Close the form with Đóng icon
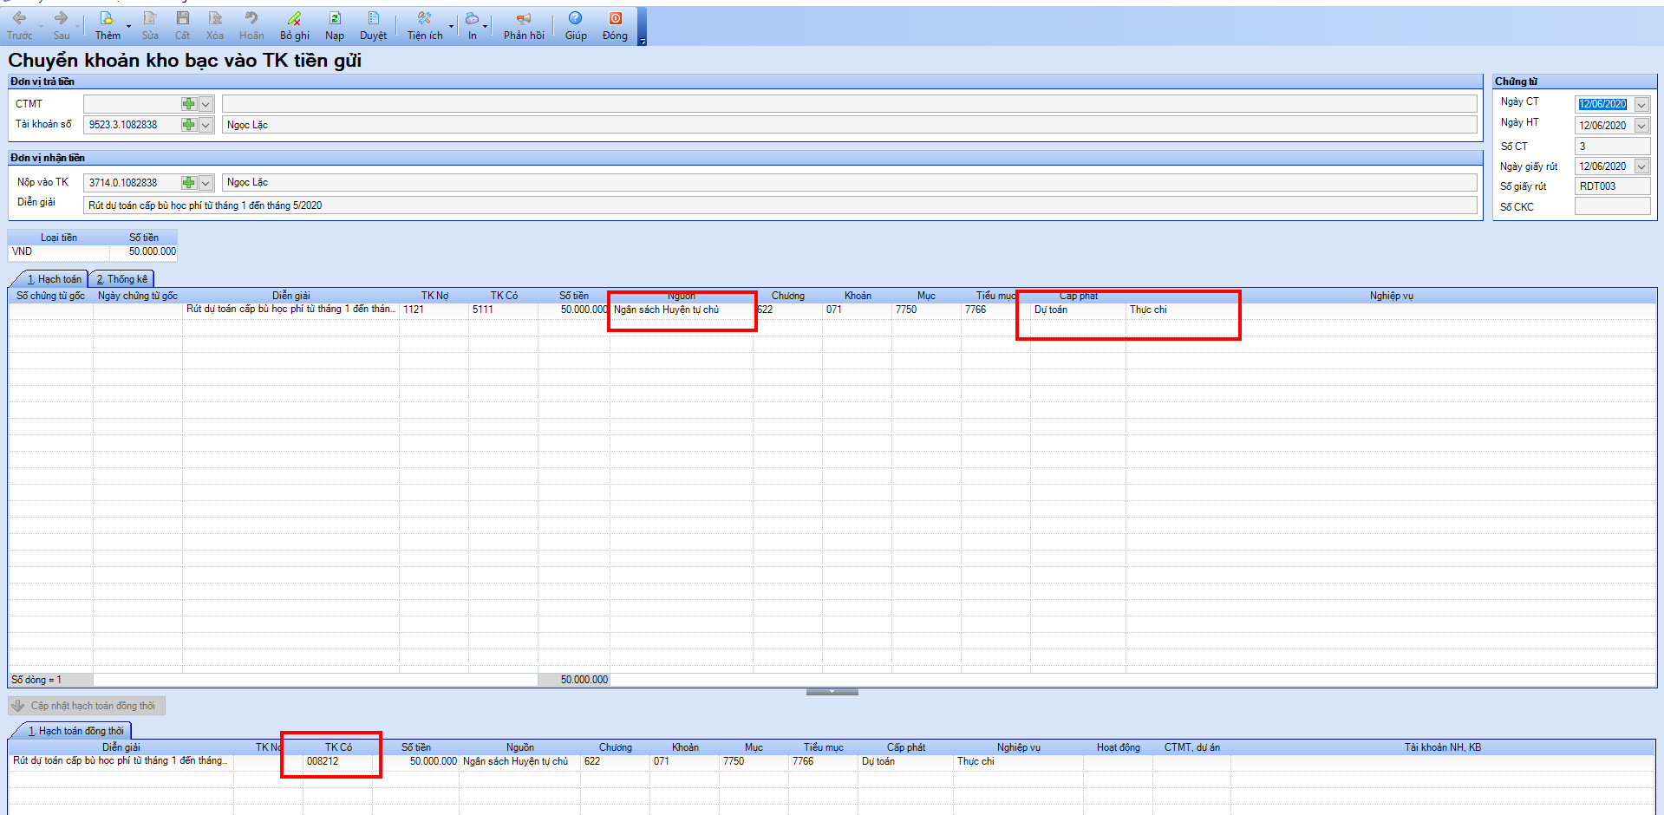 (x=615, y=19)
